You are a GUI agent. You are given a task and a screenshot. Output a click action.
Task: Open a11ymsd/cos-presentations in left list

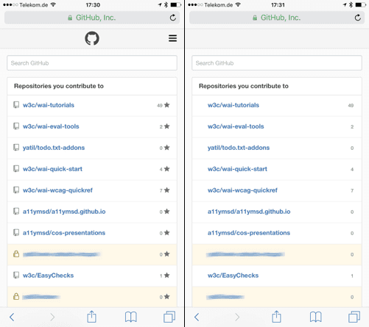point(64,233)
